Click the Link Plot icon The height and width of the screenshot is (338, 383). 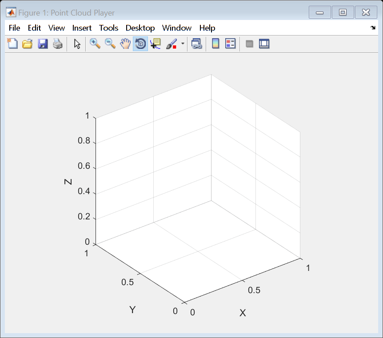[197, 44]
